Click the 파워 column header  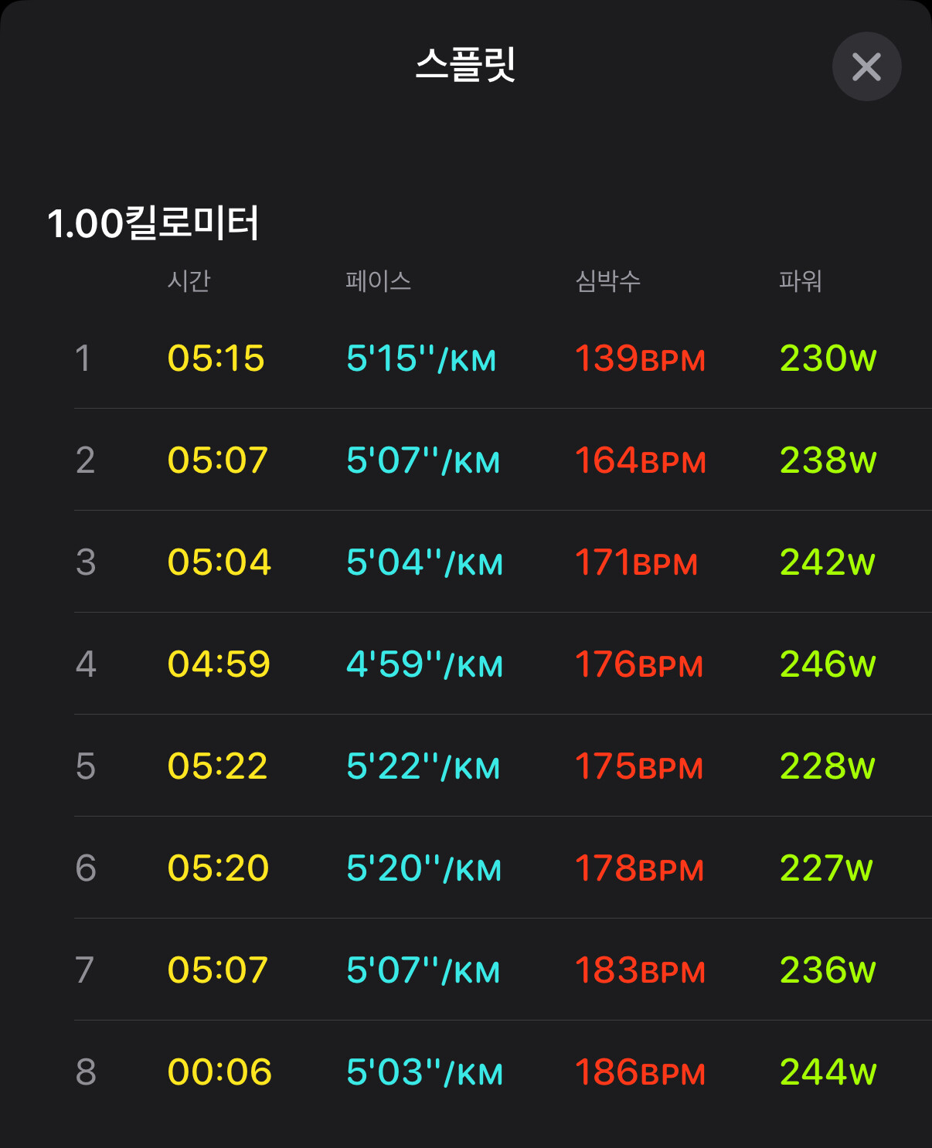click(x=801, y=280)
